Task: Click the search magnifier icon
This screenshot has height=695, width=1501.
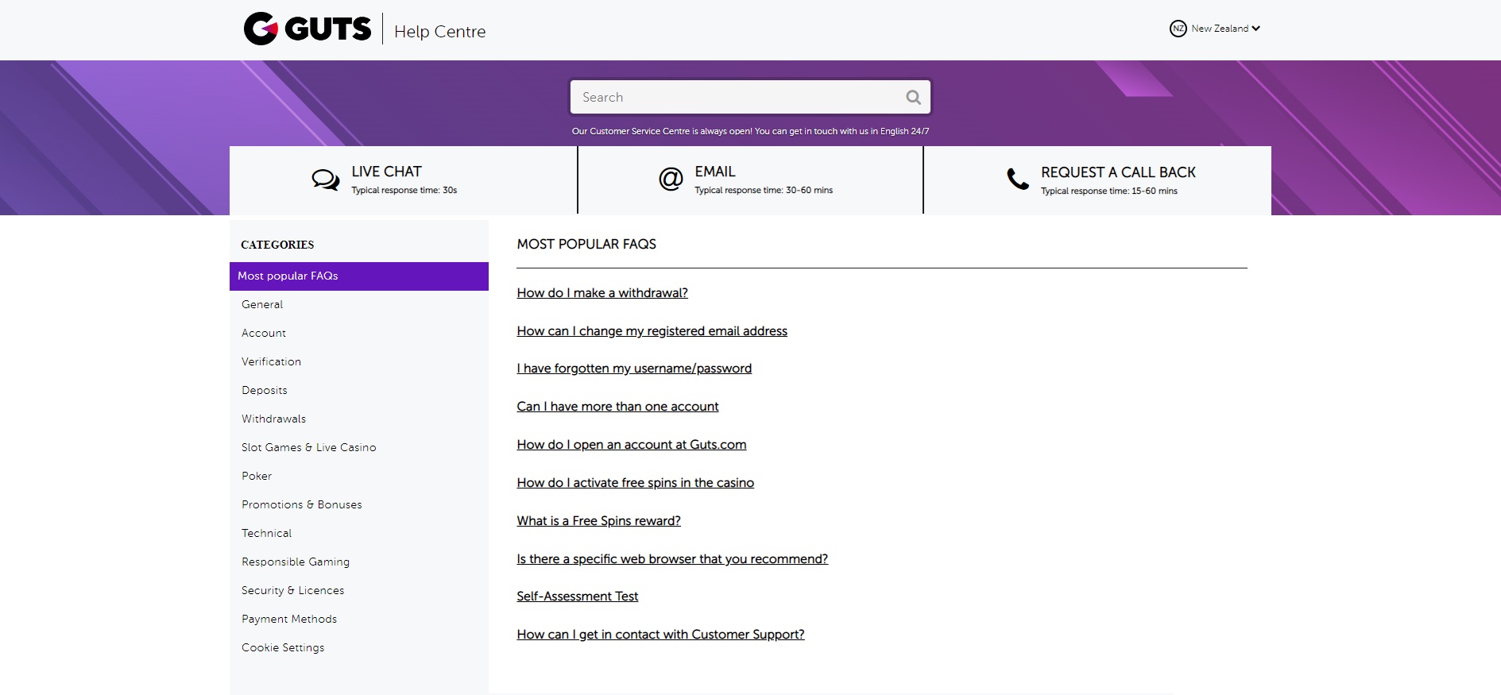Action: point(913,97)
